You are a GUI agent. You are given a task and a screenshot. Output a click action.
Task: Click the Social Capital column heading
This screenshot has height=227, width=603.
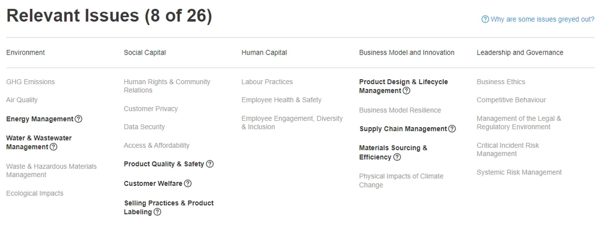click(145, 53)
